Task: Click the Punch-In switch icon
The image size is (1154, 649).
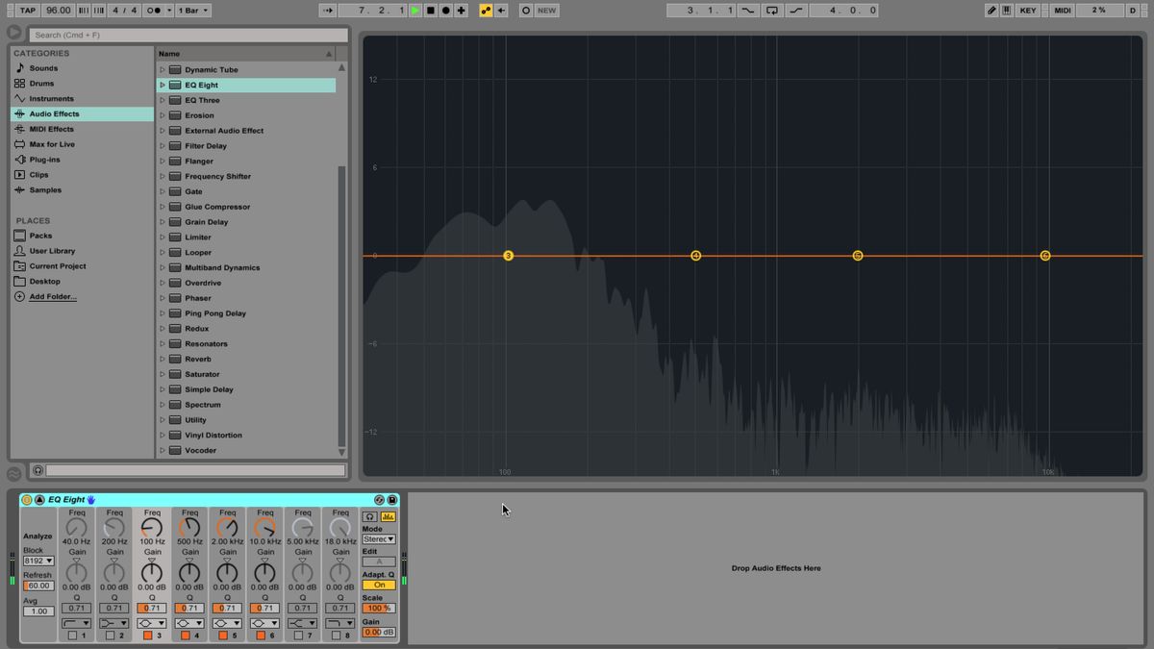Action: [x=749, y=11]
